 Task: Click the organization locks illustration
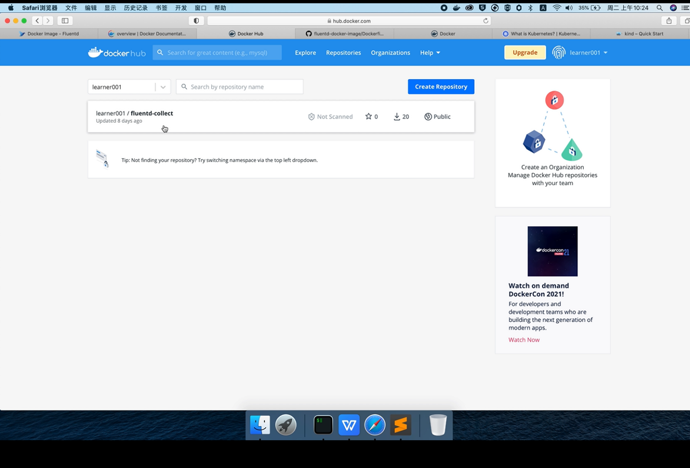[552, 126]
